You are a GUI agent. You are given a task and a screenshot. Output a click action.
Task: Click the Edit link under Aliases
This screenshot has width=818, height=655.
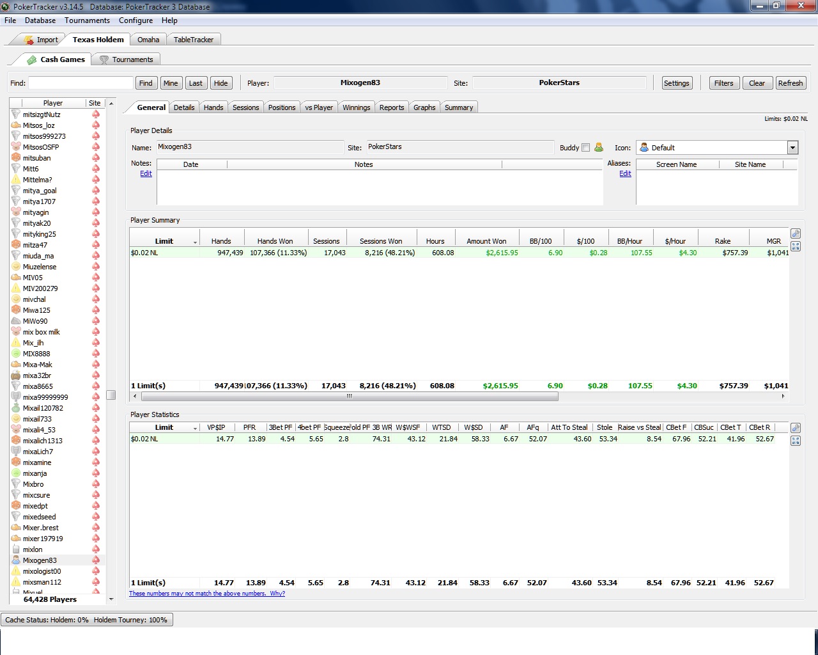[x=625, y=173]
